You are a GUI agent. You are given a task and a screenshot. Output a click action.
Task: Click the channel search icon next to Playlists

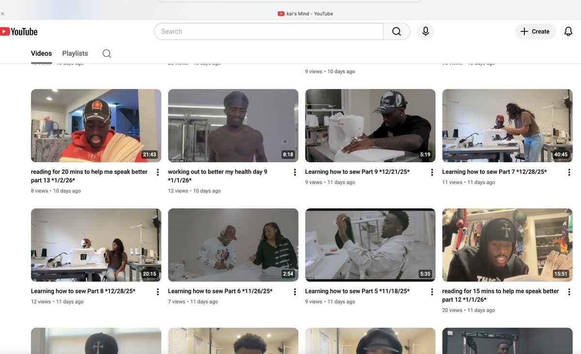[106, 53]
